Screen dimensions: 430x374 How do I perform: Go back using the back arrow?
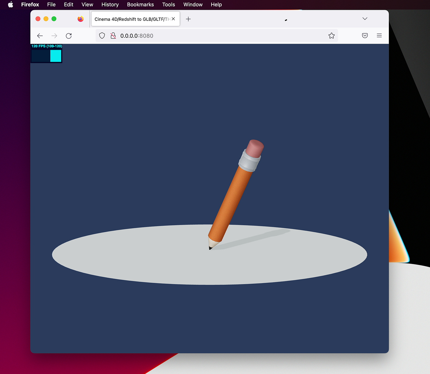40,36
